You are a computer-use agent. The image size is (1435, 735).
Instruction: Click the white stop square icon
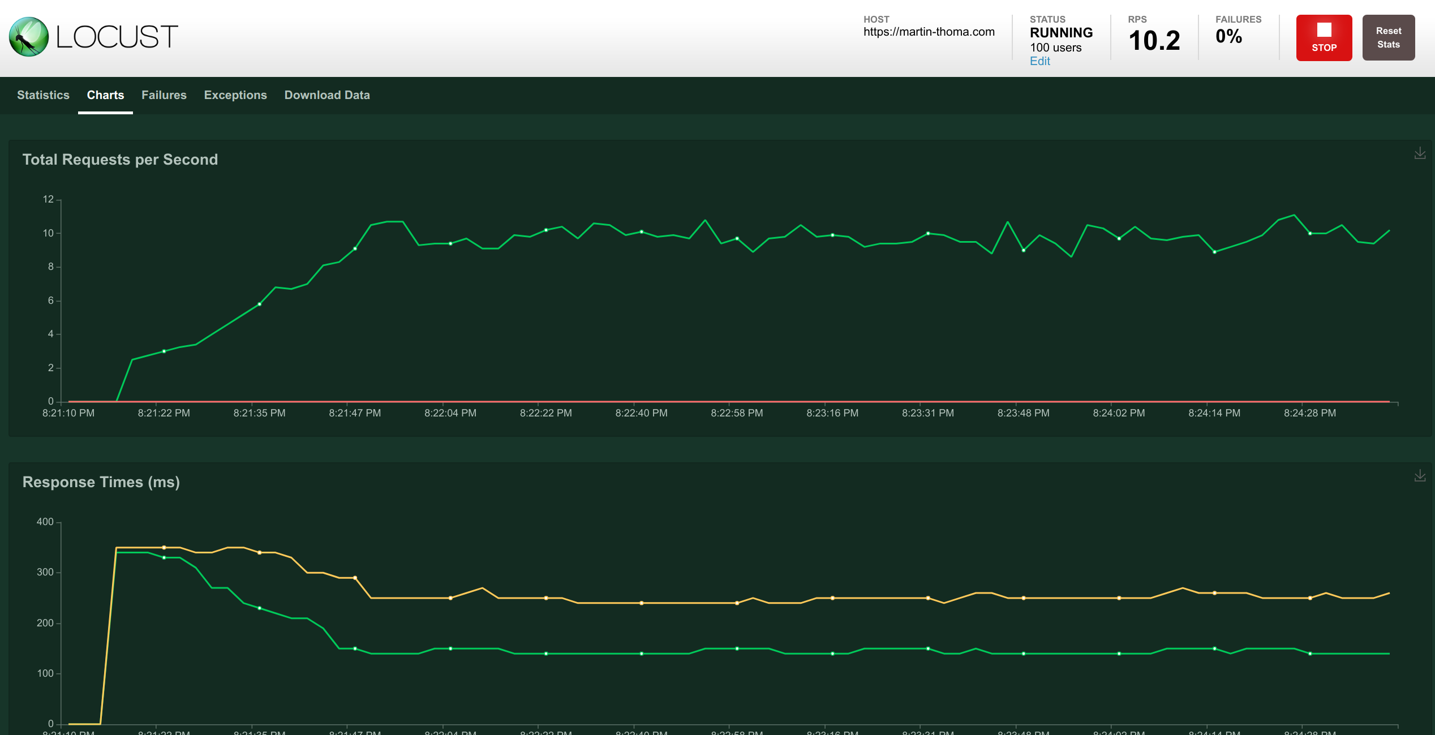coord(1324,29)
